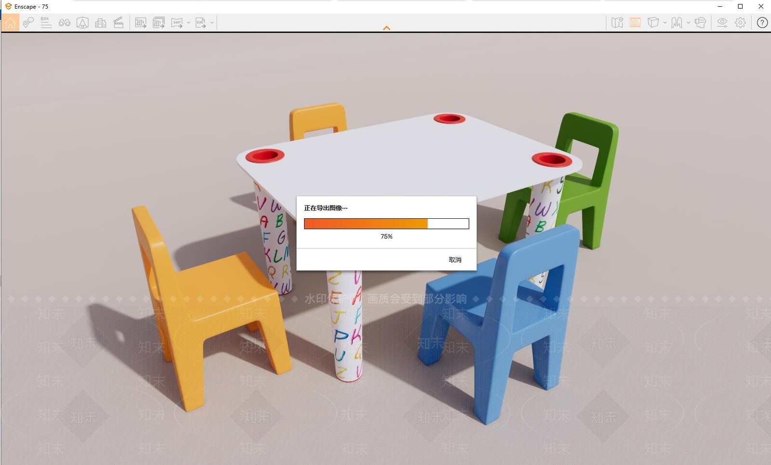Collapse toolbar with orange chevron arrow
The height and width of the screenshot is (465, 771).
point(386,28)
